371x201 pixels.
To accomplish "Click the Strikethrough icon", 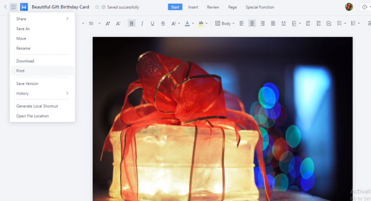I will click(x=163, y=24).
